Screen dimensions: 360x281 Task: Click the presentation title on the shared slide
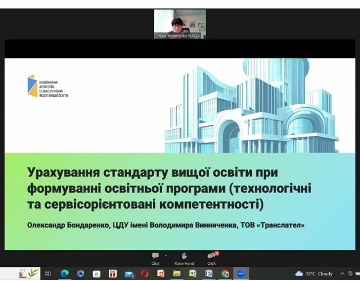169,188
